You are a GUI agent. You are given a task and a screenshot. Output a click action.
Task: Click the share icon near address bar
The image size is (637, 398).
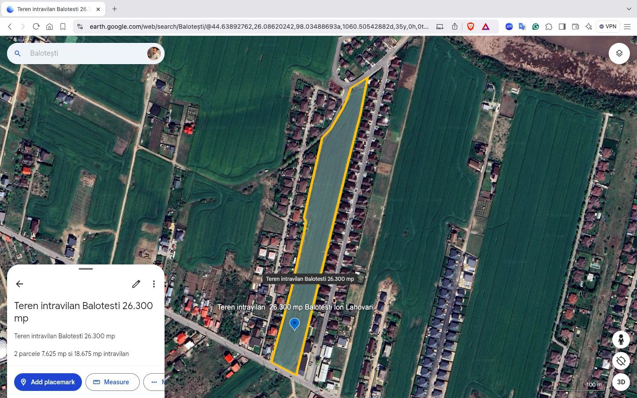point(454,27)
